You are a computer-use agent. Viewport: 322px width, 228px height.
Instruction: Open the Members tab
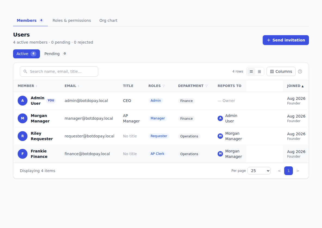coord(30,20)
